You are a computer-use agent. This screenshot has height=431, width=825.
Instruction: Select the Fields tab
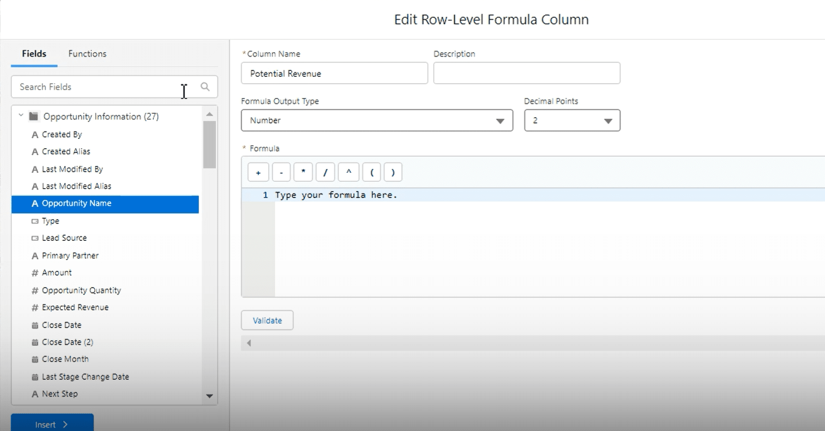click(34, 54)
